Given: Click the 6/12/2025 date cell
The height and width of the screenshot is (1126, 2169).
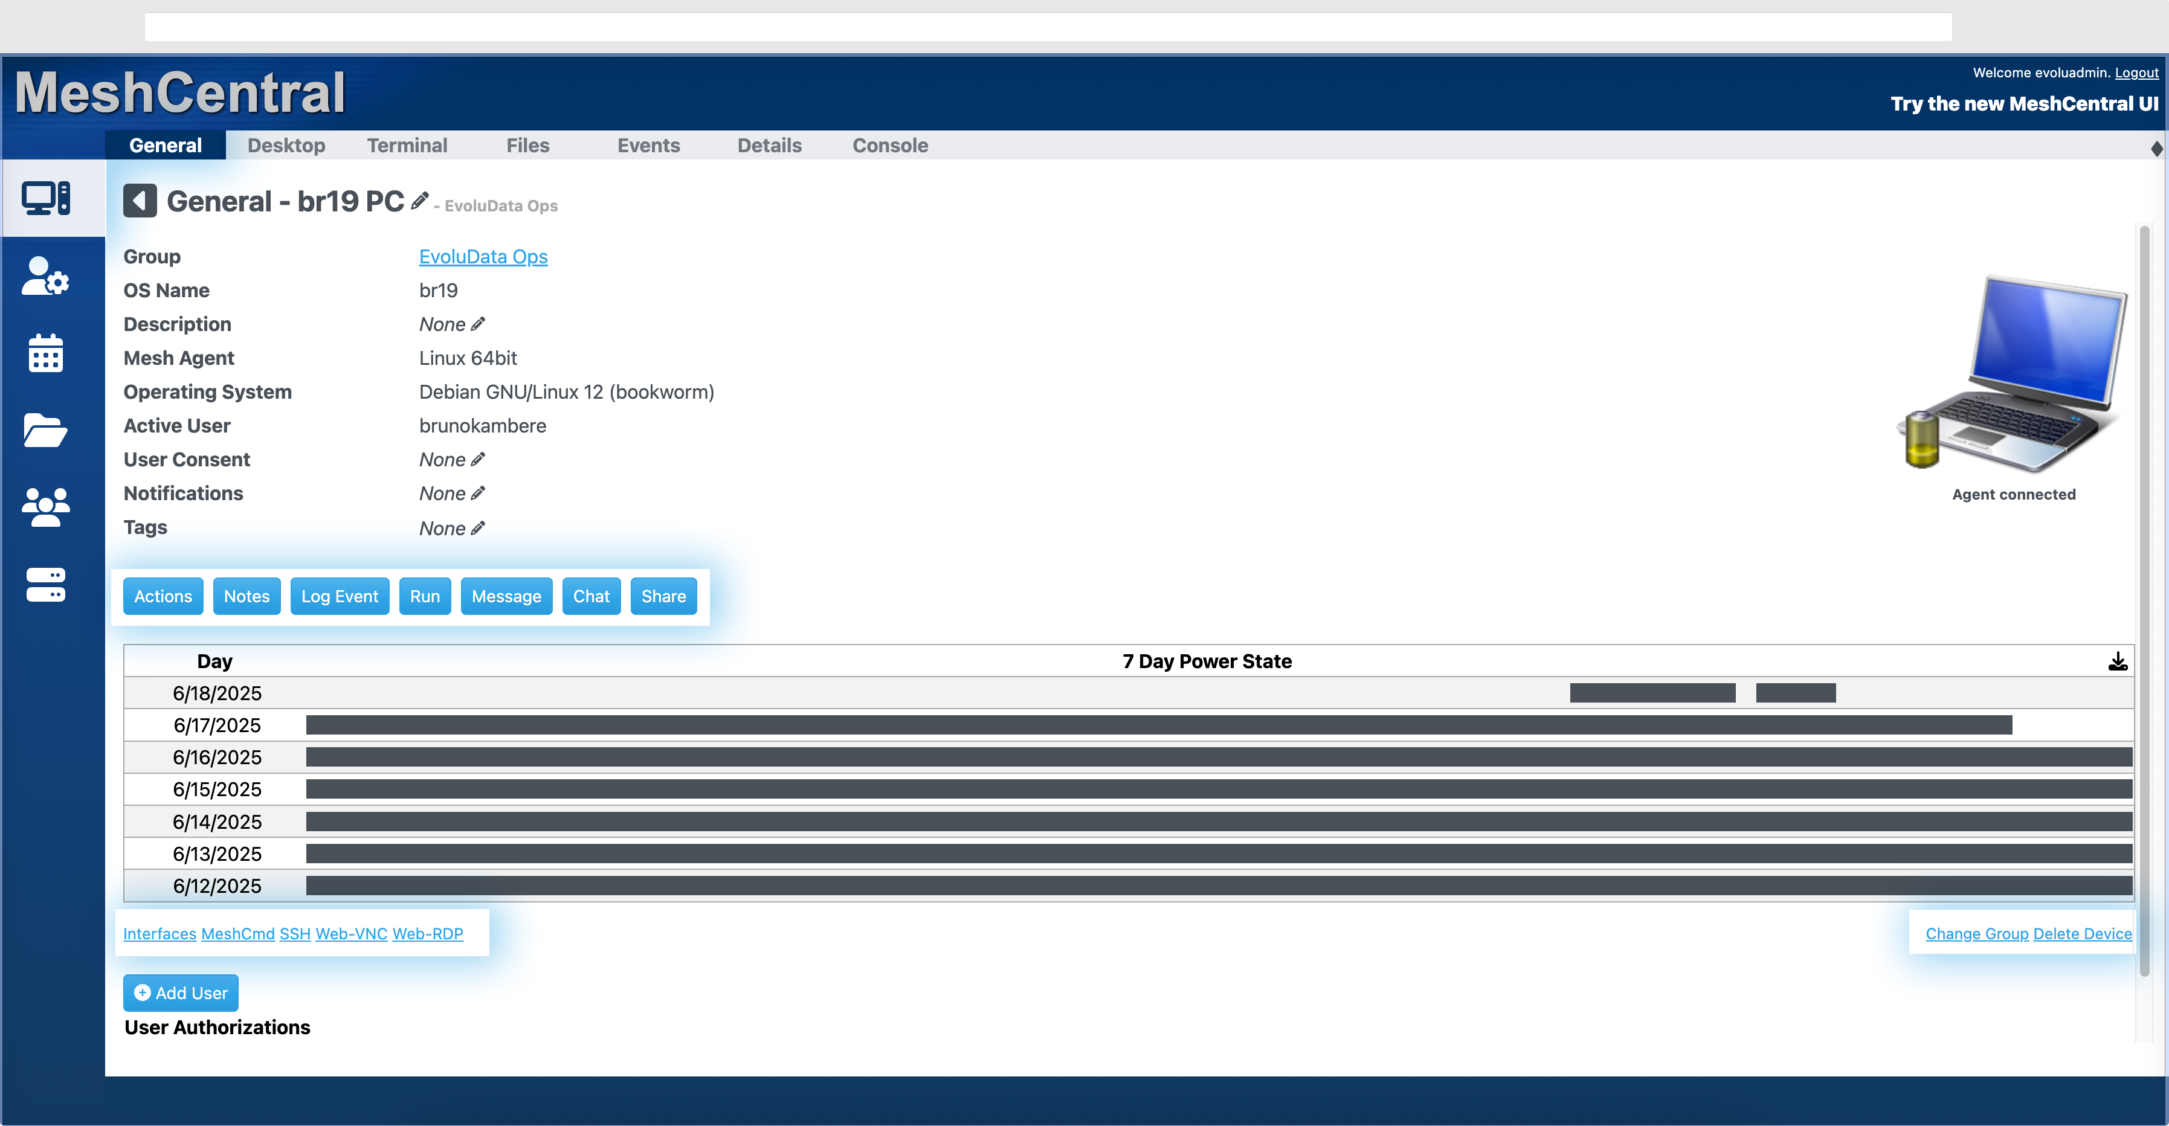Looking at the screenshot, I should coord(218,886).
